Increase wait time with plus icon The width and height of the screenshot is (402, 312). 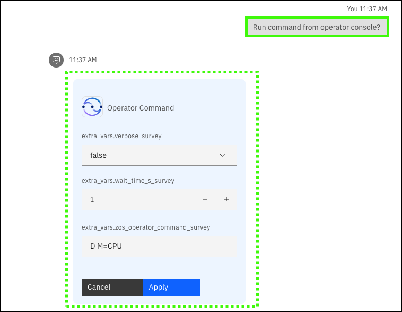point(226,200)
